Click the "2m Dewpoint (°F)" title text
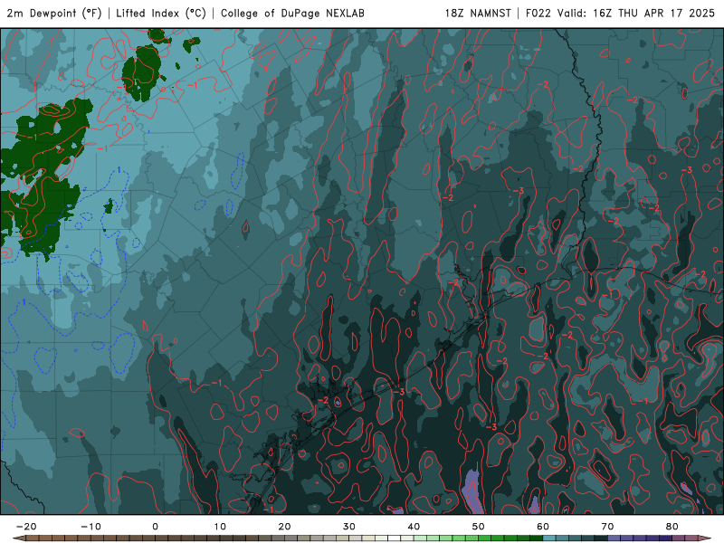The image size is (724, 543). (x=54, y=14)
